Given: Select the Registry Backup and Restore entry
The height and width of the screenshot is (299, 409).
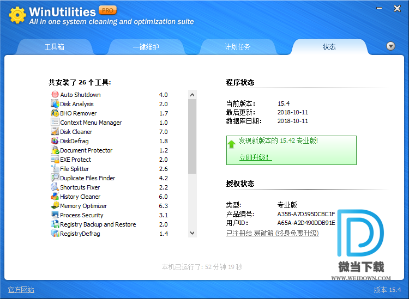Looking at the screenshot, I should [x=110, y=224].
